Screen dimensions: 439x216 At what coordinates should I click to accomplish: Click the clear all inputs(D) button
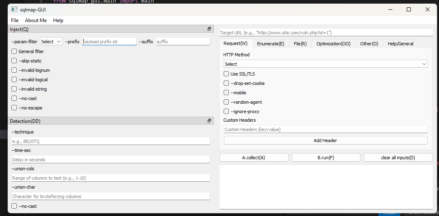click(398, 158)
